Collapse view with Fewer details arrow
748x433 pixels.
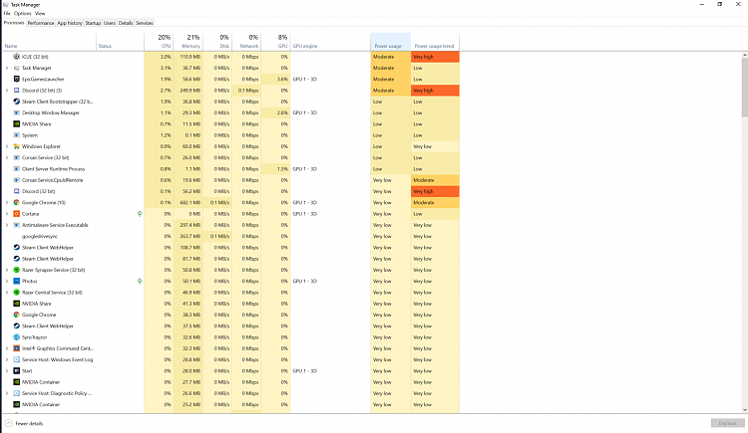9,423
